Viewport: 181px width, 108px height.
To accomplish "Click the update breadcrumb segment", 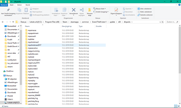I will point(112,22).
